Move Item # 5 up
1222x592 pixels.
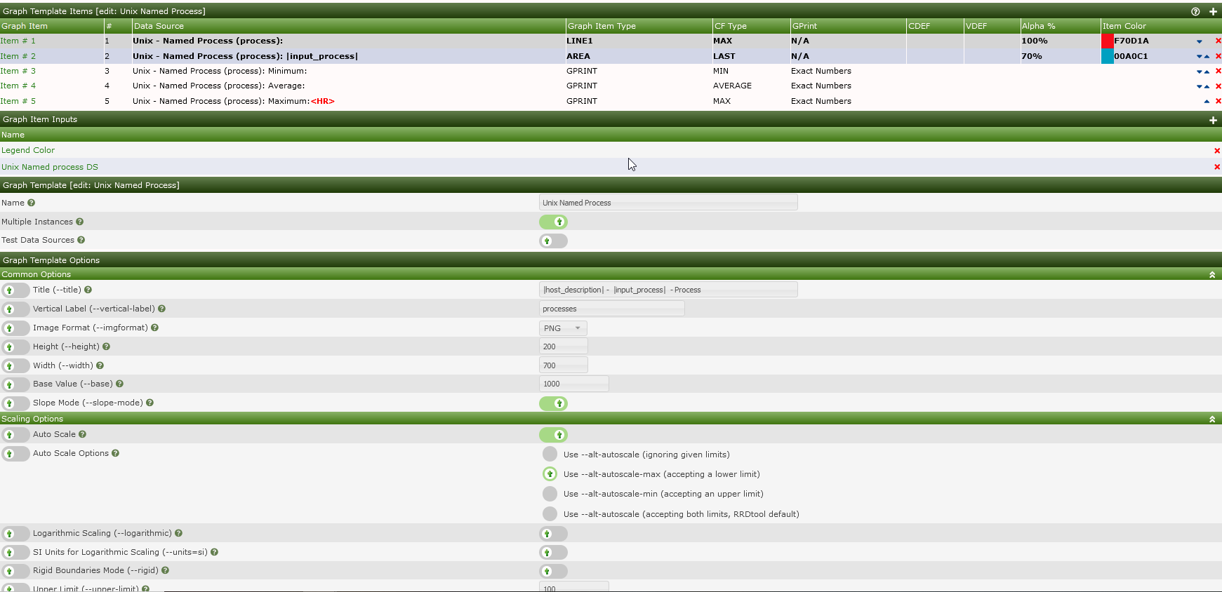click(1207, 102)
